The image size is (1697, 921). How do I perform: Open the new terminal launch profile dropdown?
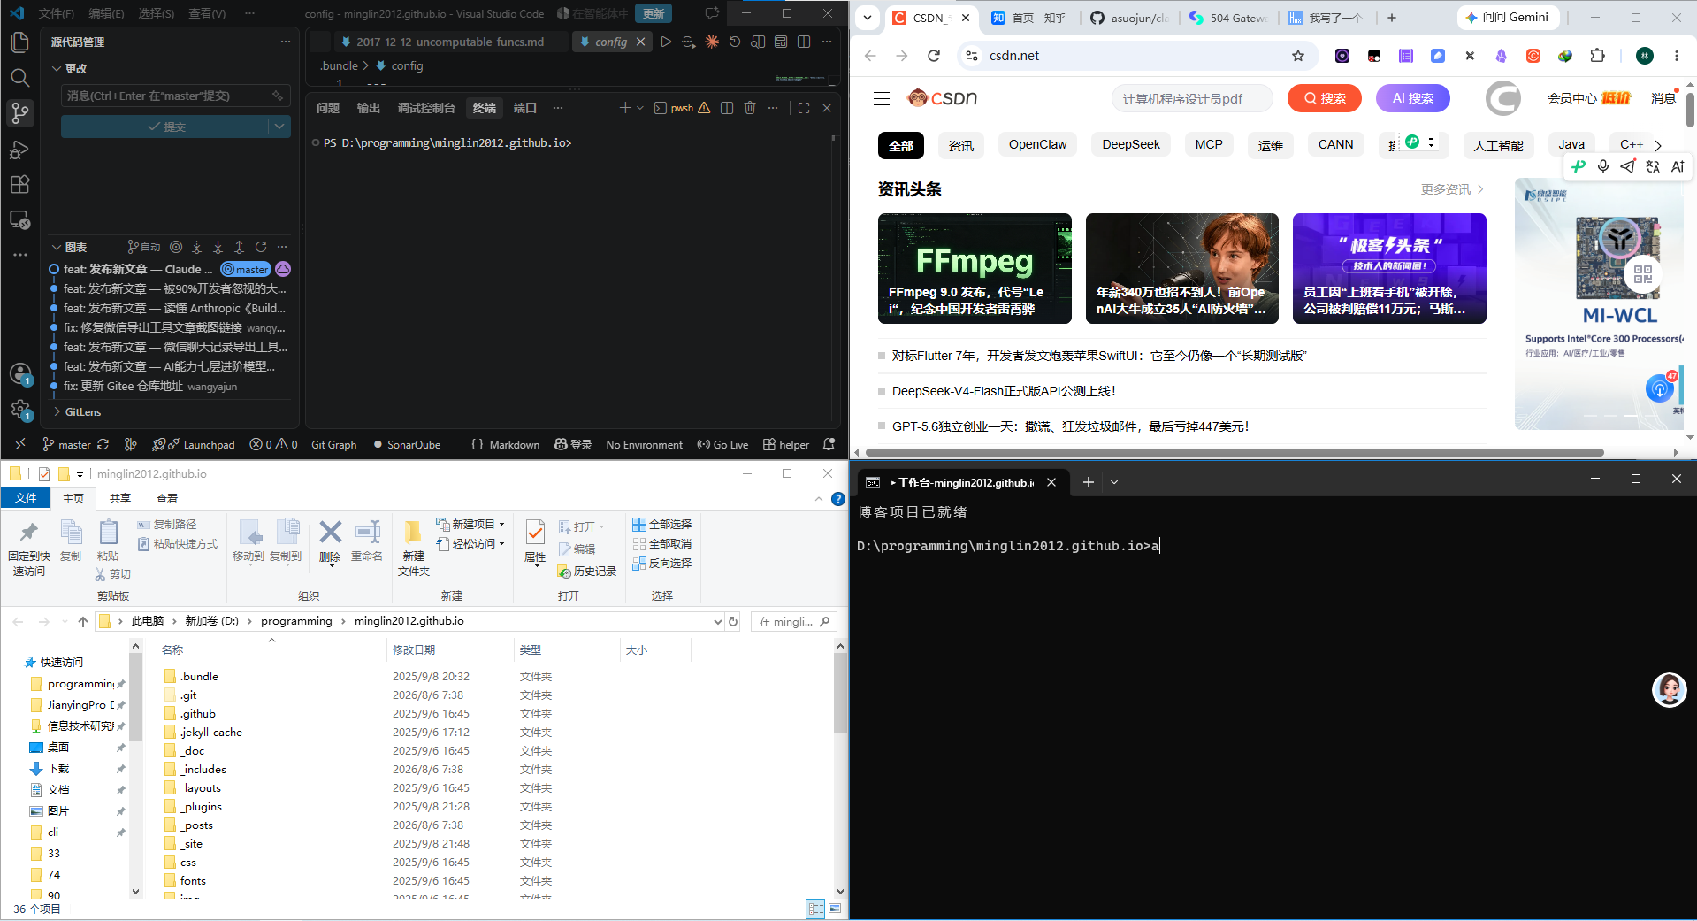click(x=640, y=108)
